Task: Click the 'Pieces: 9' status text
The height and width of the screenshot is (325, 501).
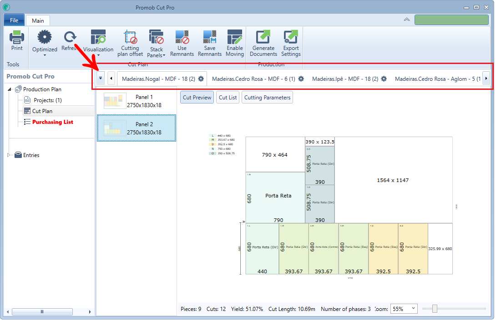Action: click(191, 309)
